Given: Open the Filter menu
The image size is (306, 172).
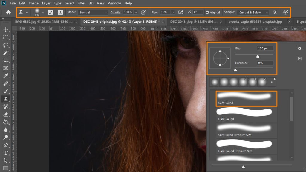Looking at the screenshot, I should [x=81, y=3].
